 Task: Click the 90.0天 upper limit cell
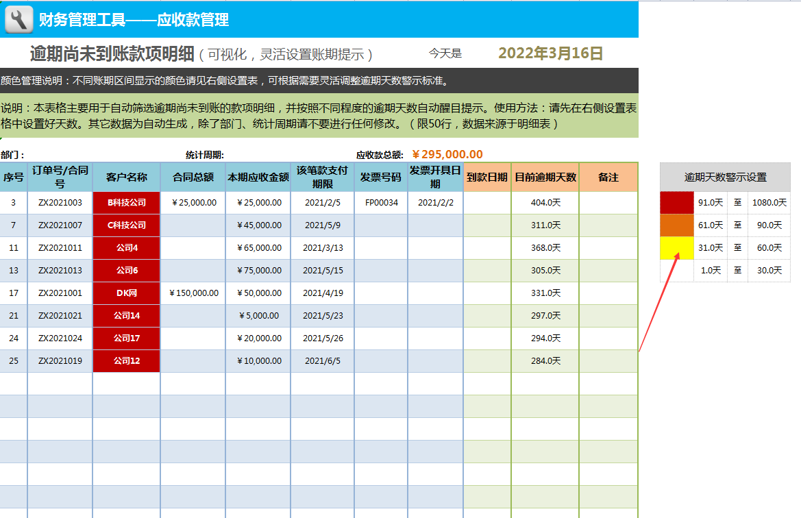pos(769,225)
